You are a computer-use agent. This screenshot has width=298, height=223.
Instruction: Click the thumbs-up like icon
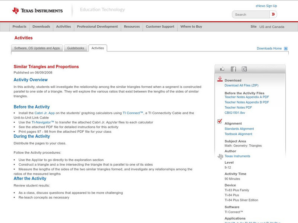coord(222,69)
